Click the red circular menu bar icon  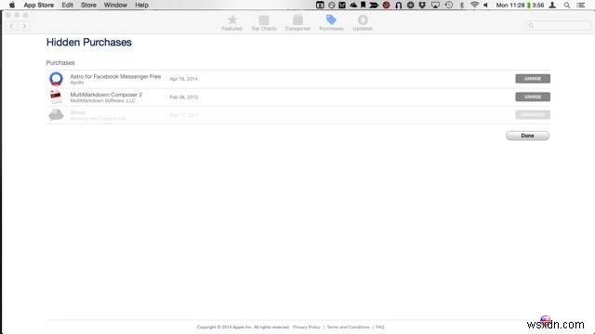pos(387,5)
